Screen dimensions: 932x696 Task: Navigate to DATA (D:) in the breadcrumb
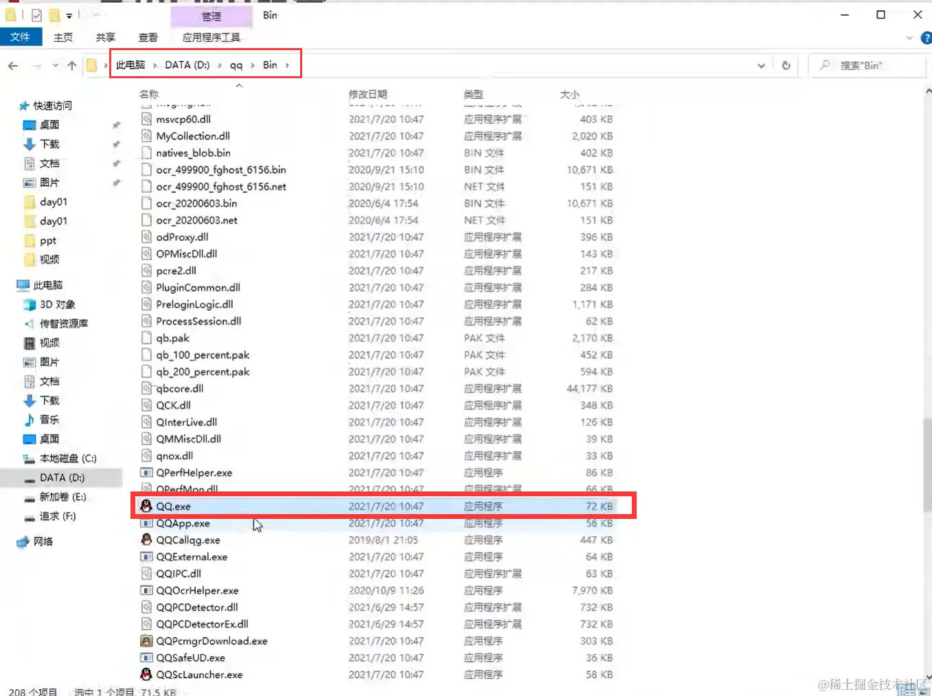[187, 65]
